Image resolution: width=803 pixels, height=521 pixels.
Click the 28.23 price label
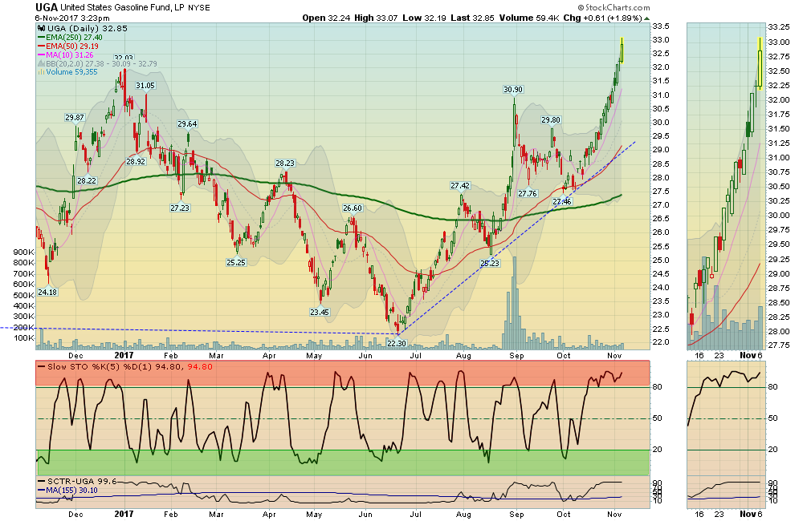click(x=285, y=163)
